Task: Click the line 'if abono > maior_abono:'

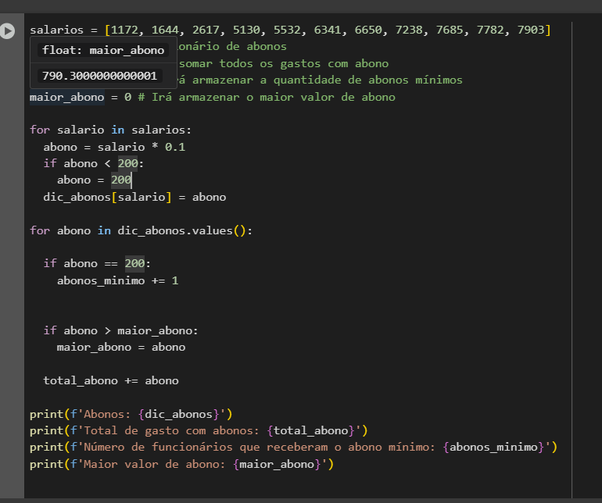Action: [x=121, y=330]
